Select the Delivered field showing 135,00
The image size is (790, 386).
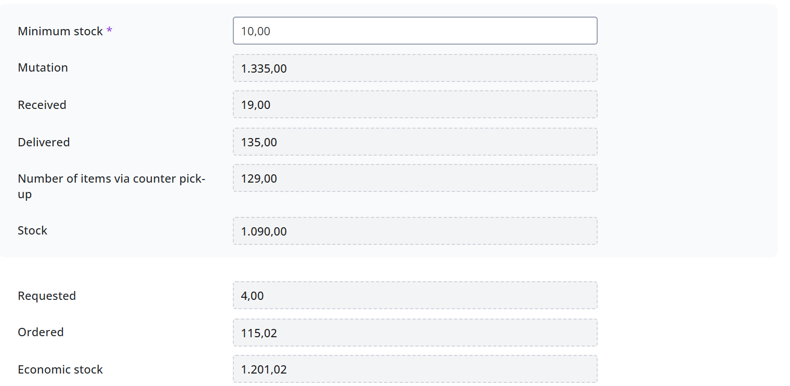[x=415, y=142]
